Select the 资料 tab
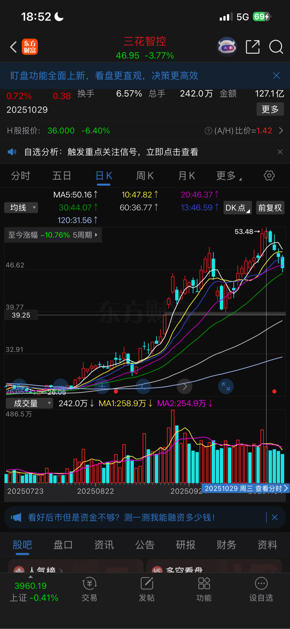The height and width of the screenshot is (629, 290). point(267,545)
